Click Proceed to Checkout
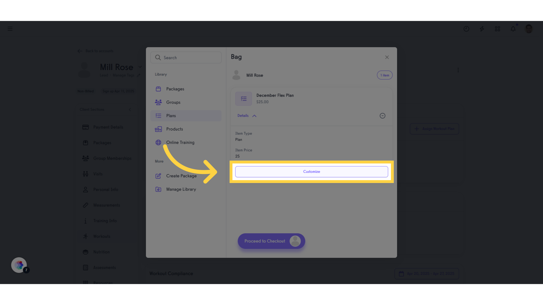Screen dimensions: 543x305 (271, 241)
